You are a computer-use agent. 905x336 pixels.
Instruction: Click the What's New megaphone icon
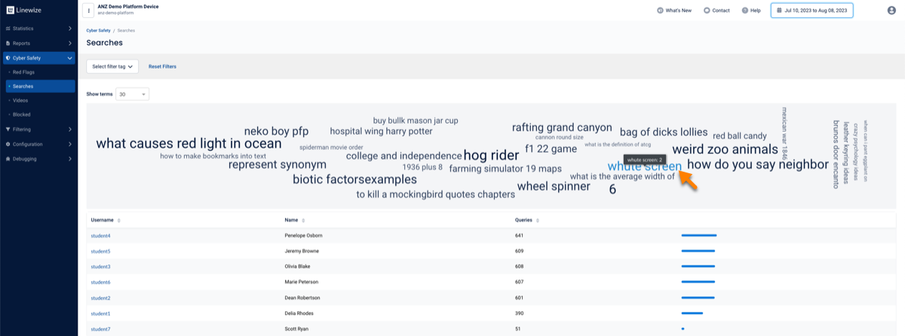tap(660, 11)
